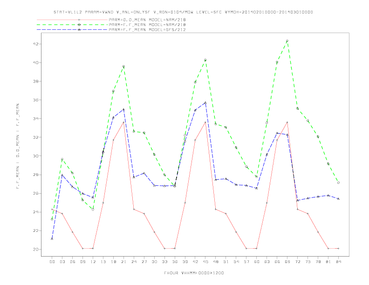Click green NAM circle point at hour 21
This screenshot has height=285, width=369.
123,67
